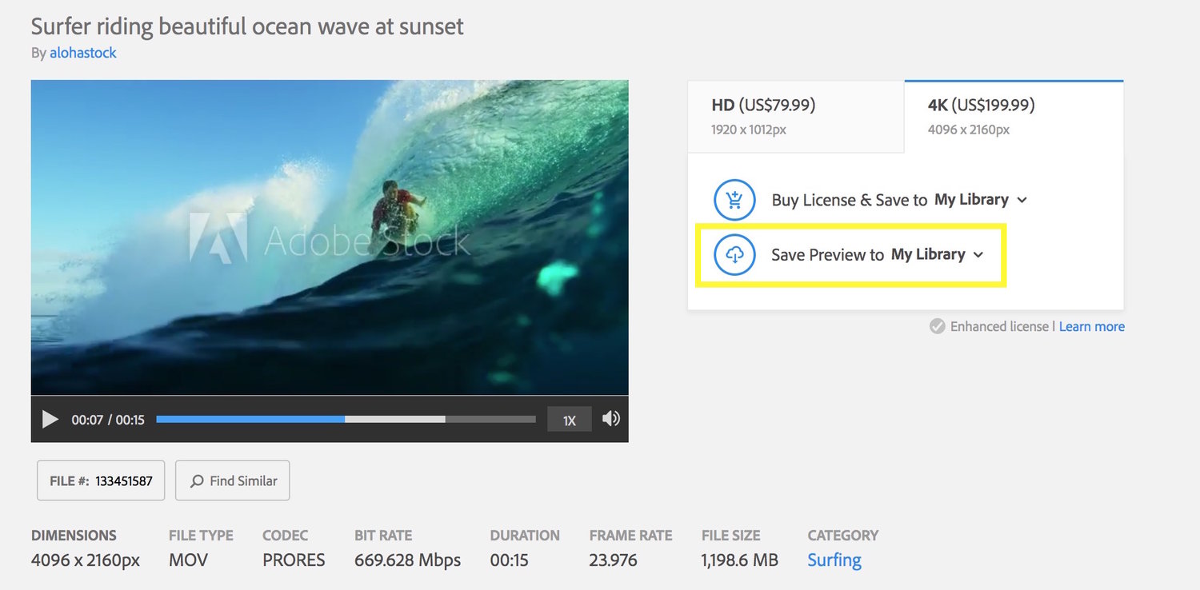
Task: Seek on the video progress bar
Action: point(346,419)
